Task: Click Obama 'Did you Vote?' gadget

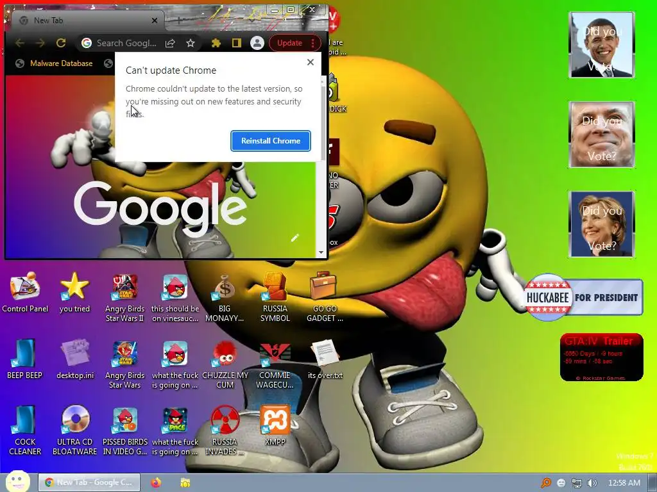Action: pyautogui.click(x=602, y=45)
